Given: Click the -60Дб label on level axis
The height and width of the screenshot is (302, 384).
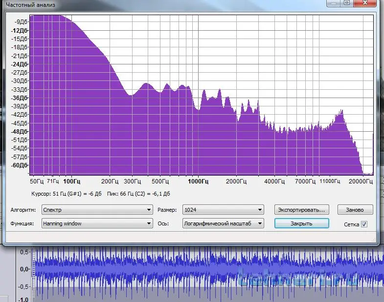Looking at the screenshot, I should pos(20,165).
